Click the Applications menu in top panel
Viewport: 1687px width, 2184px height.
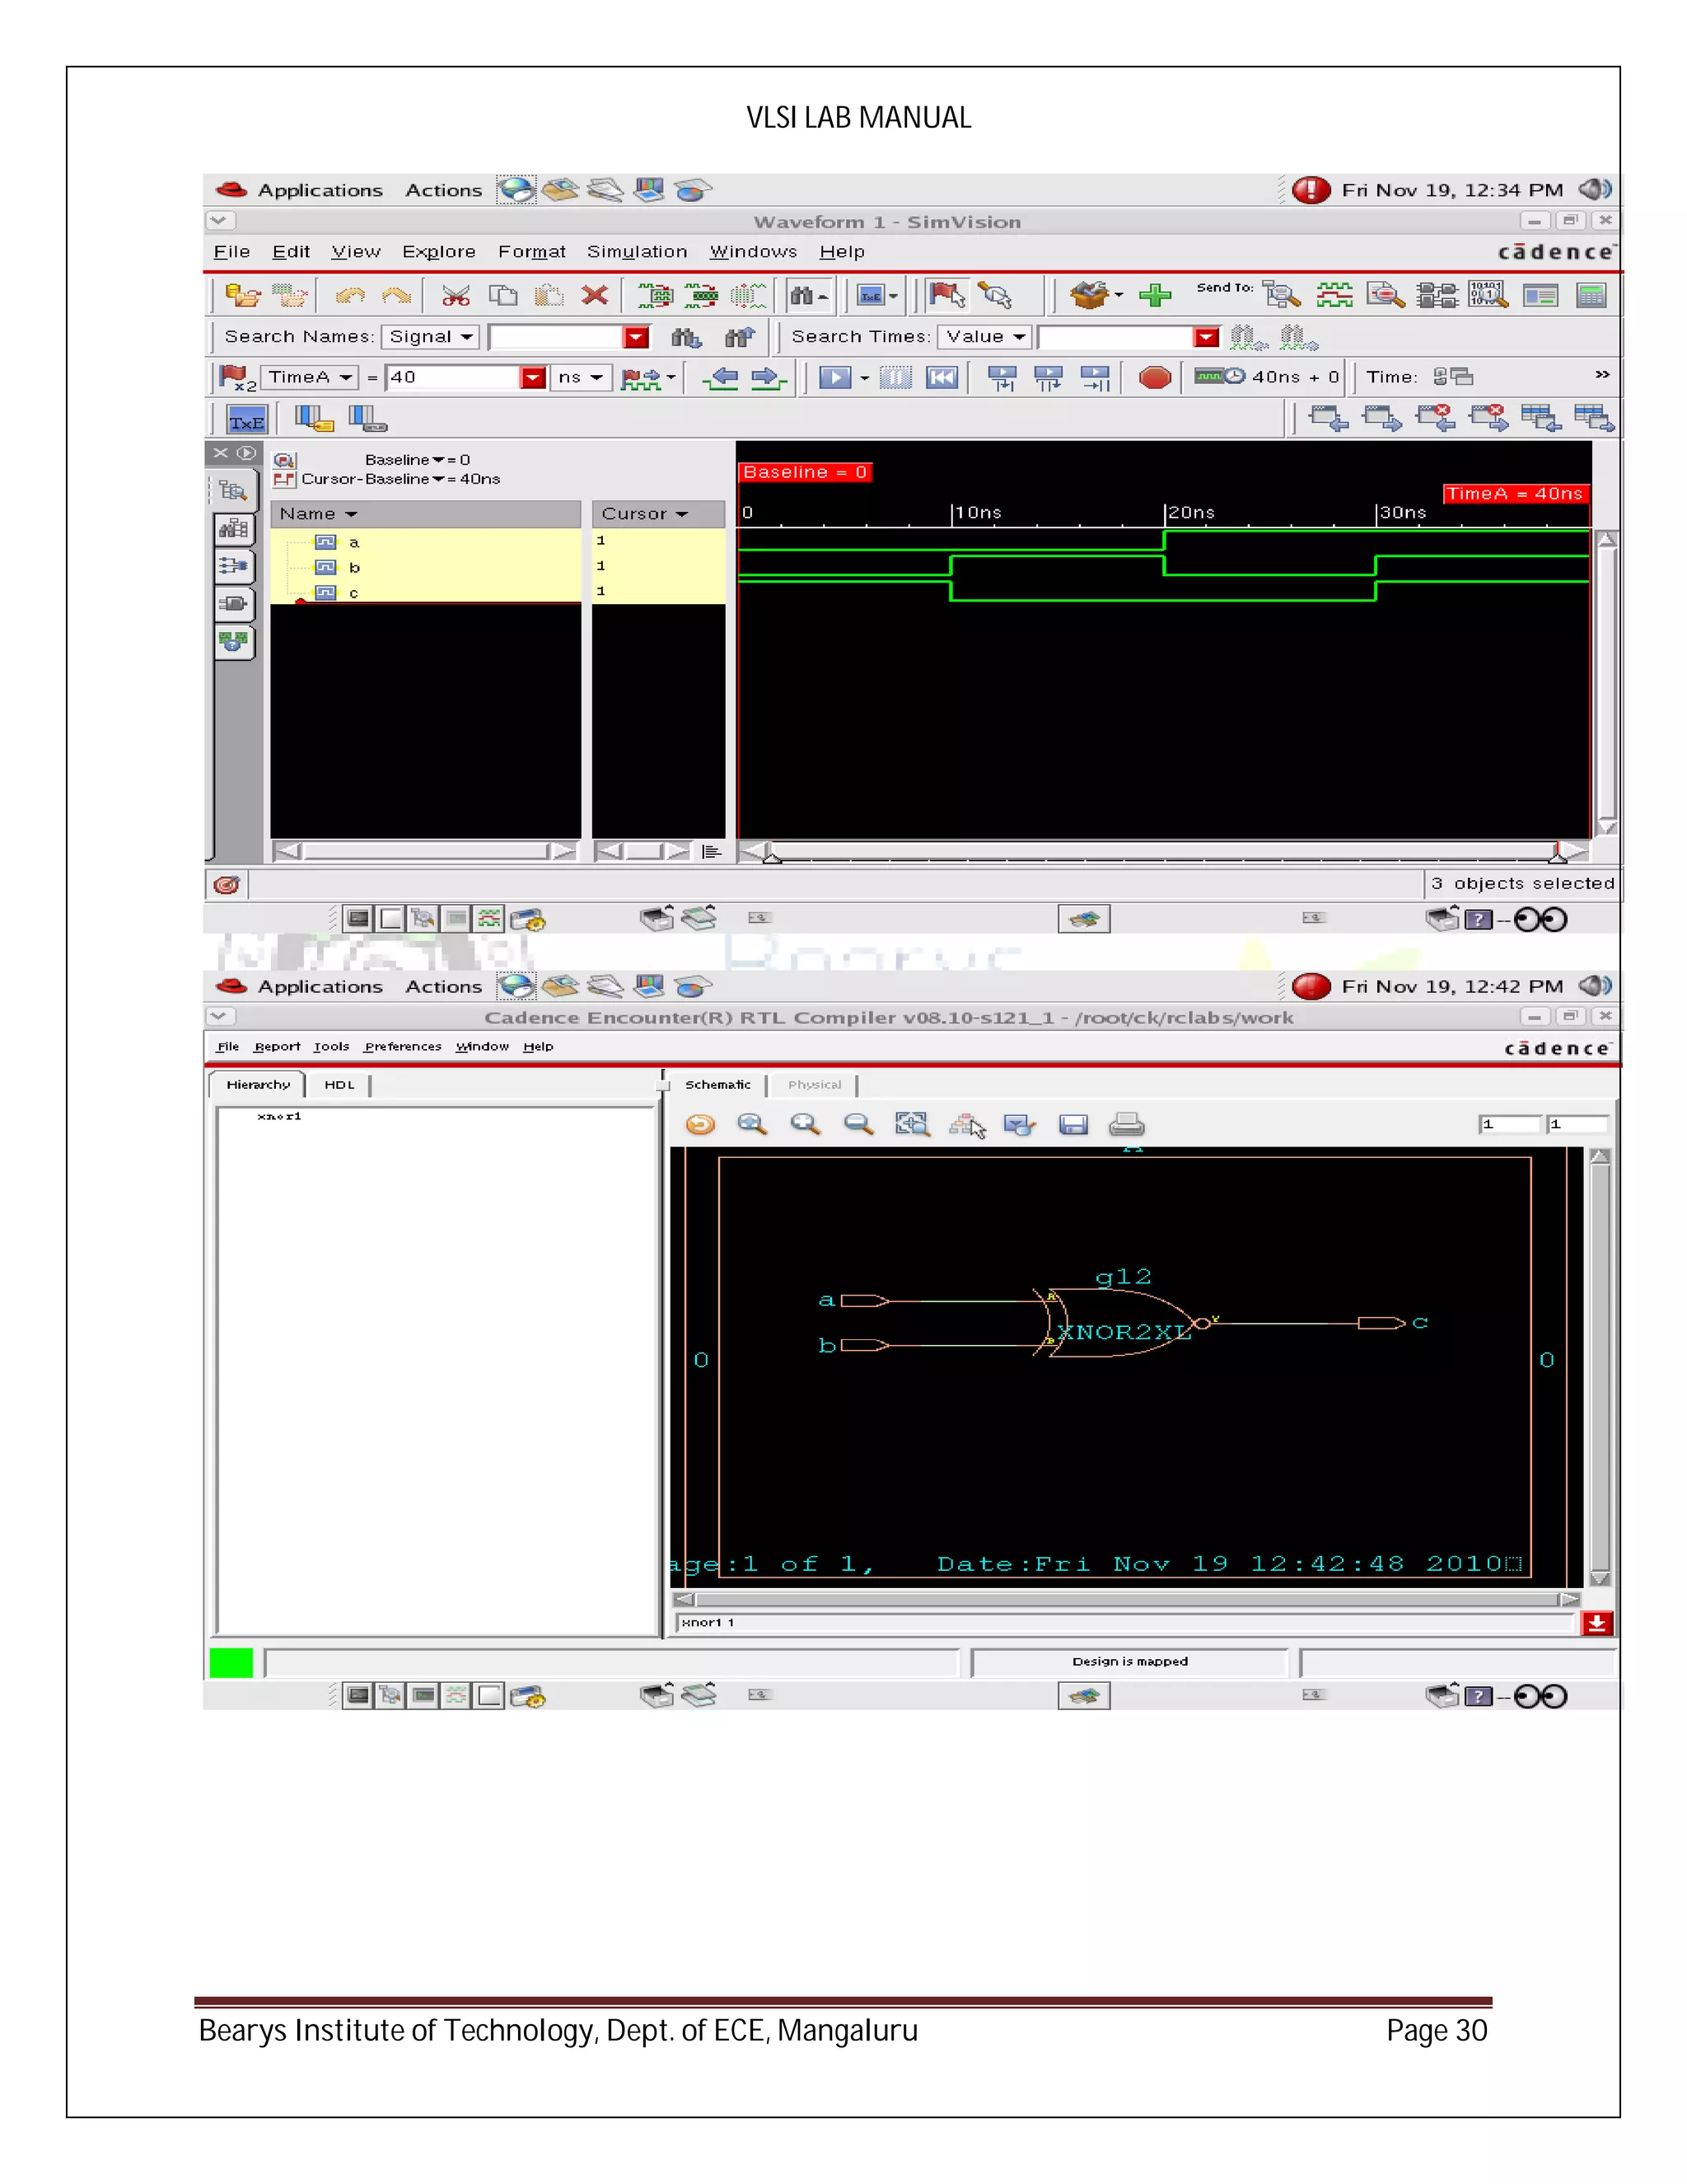(320, 190)
